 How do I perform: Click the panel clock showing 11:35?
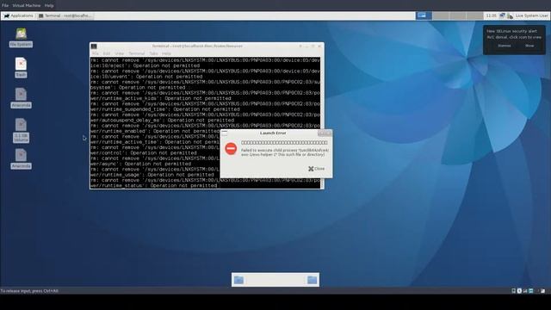click(491, 15)
